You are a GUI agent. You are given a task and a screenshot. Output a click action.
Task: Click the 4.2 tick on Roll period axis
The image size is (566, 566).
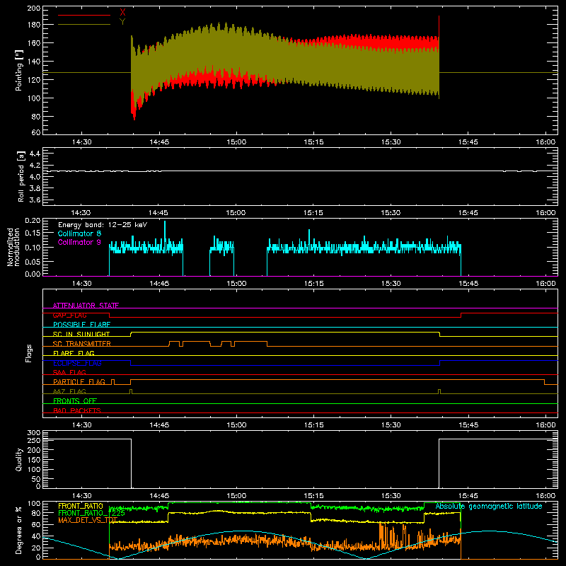click(35, 166)
